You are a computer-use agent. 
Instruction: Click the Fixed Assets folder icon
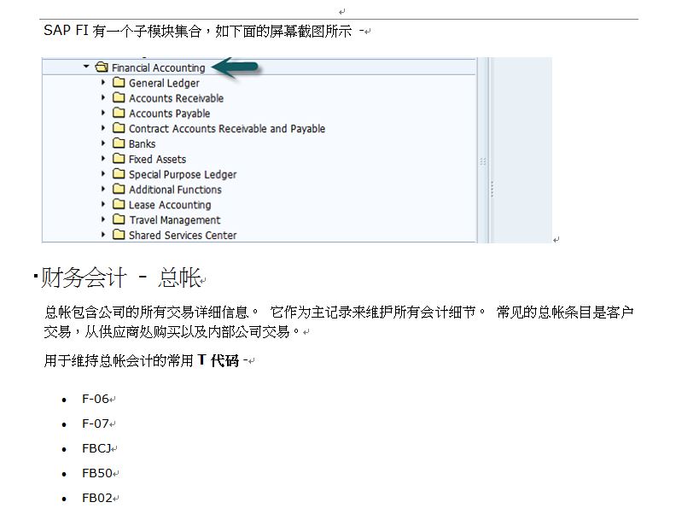(119, 158)
